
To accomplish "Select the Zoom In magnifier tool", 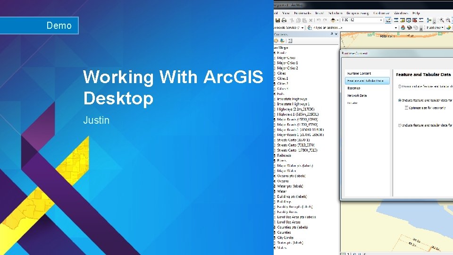I will click(442, 20).
